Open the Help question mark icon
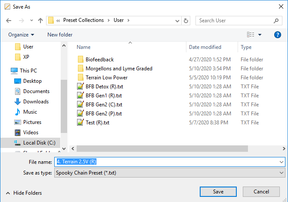 tap(278, 35)
